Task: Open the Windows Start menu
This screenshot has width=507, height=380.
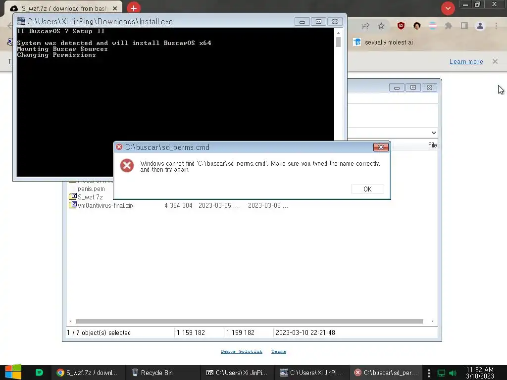Action: pyautogui.click(x=13, y=372)
